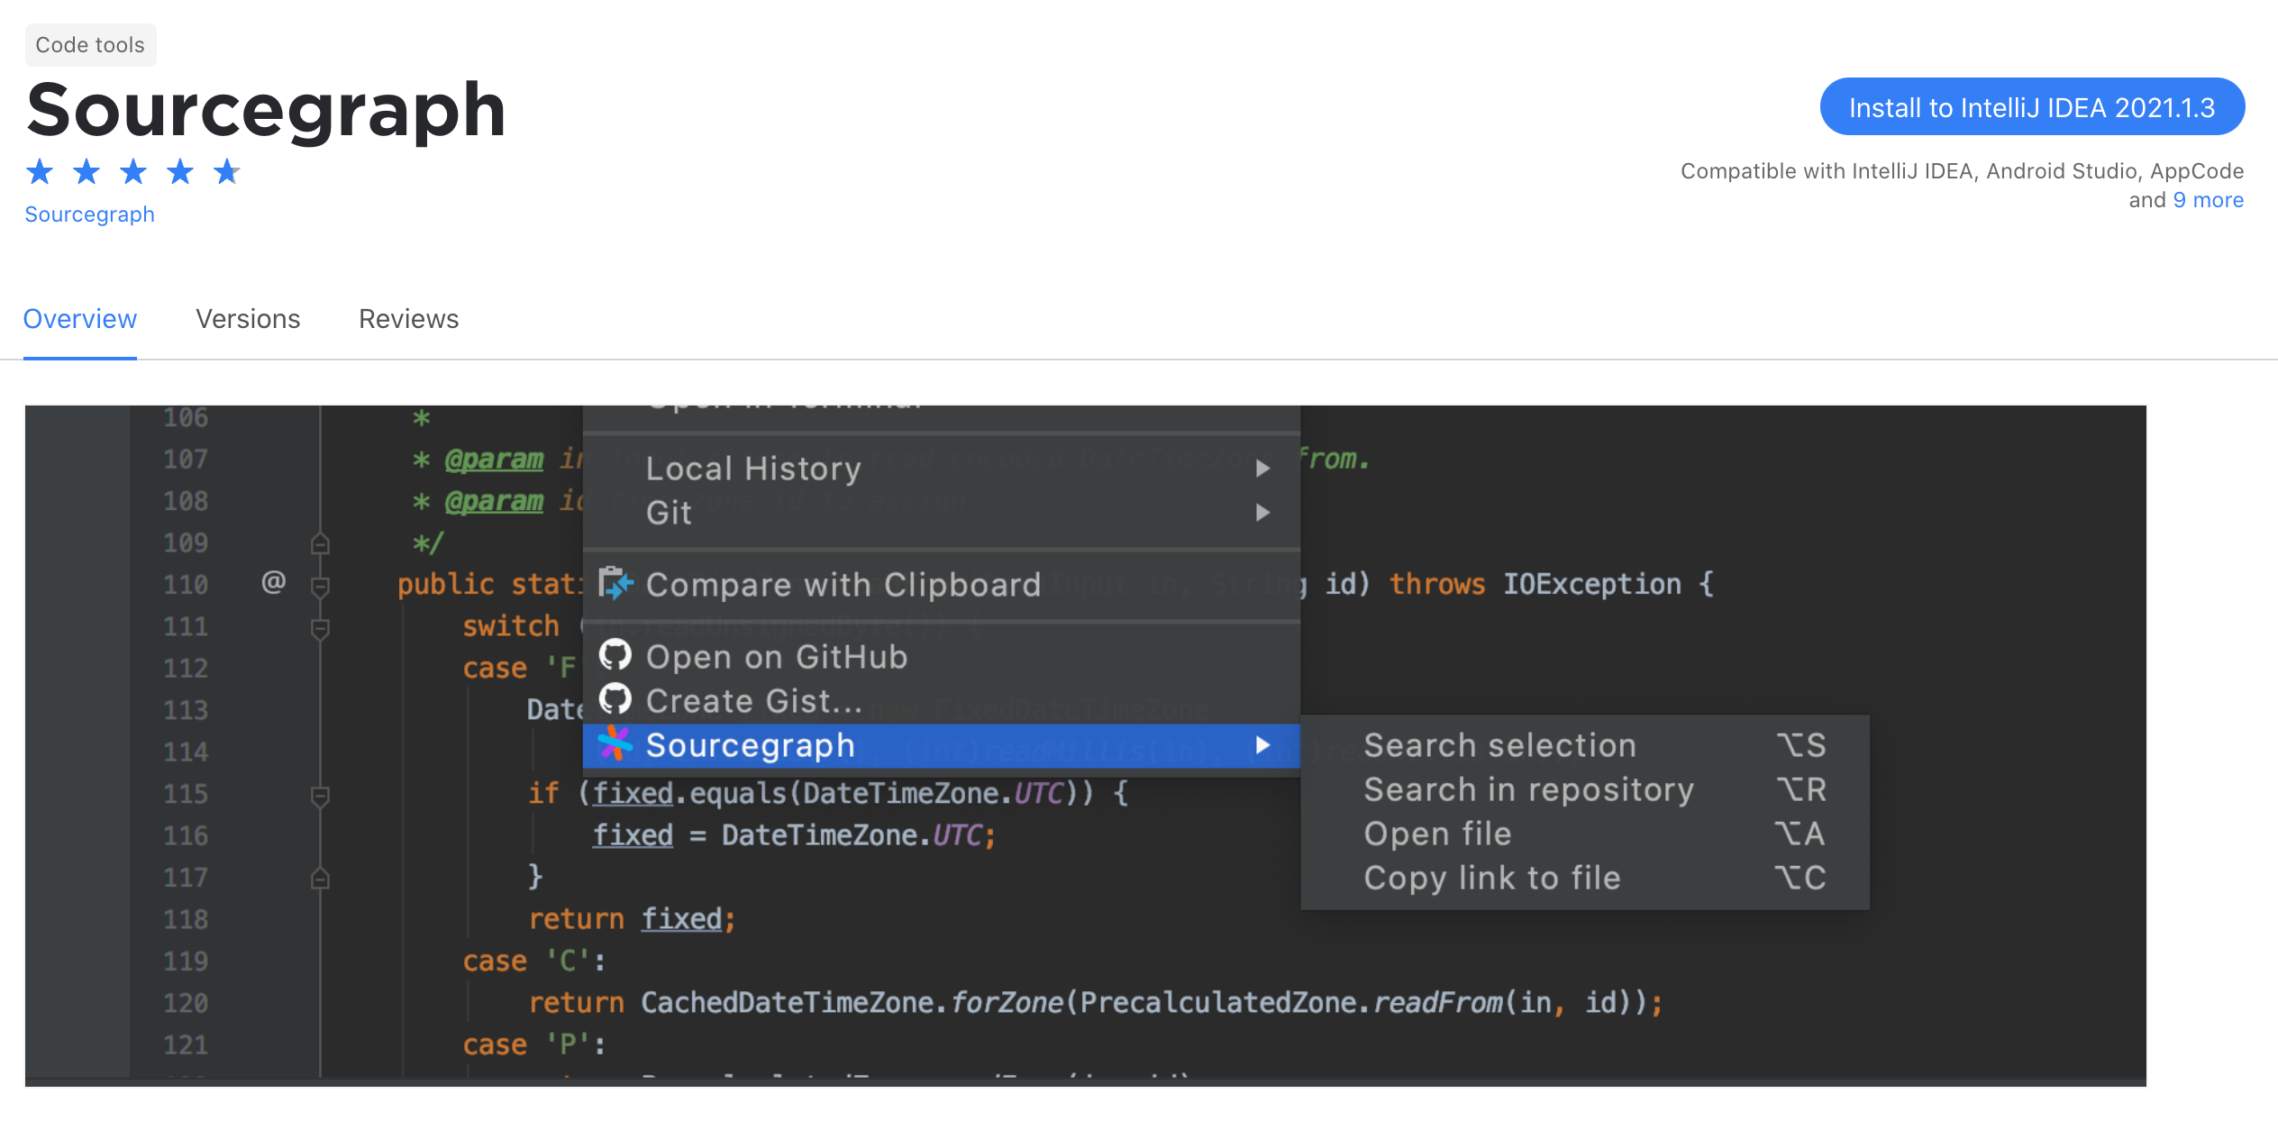The width and height of the screenshot is (2278, 1148).
Task: Click Install to IntelliJ IDEA 2021.1.3 button
Action: [x=2031, y=107]
